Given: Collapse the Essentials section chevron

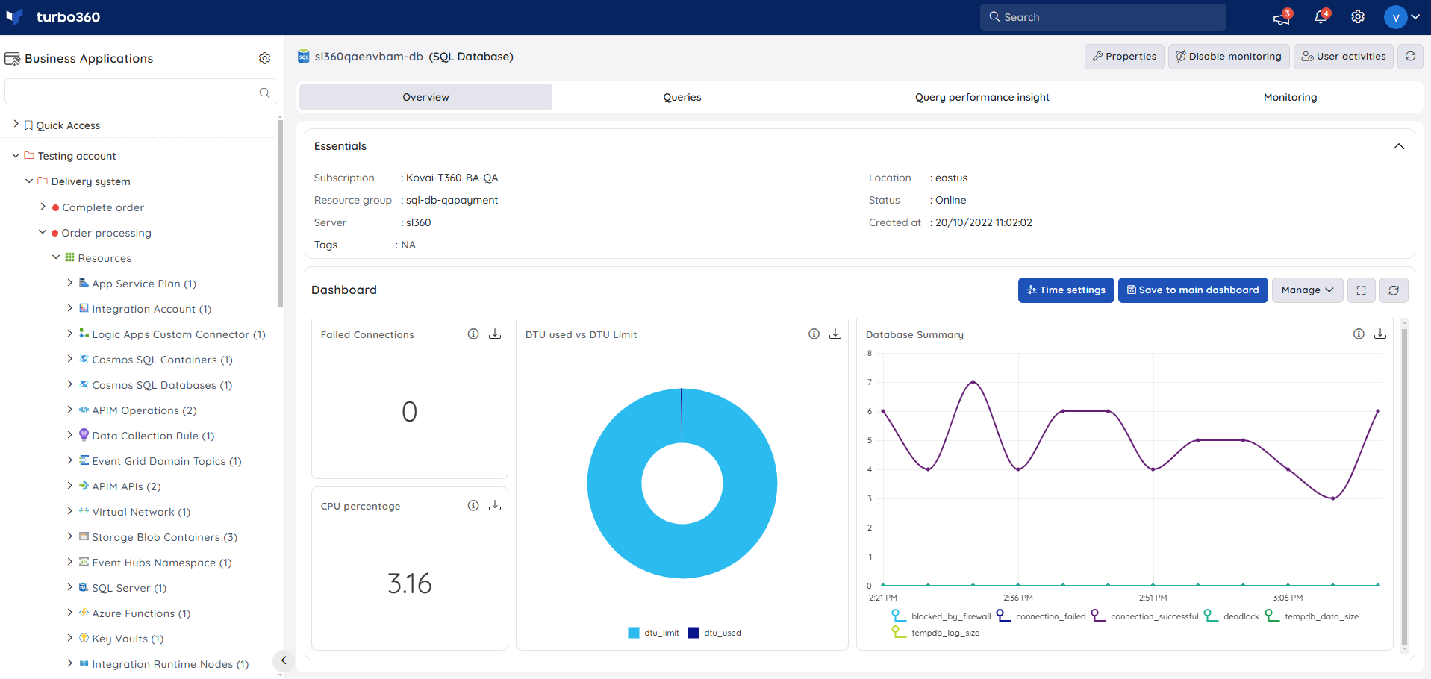Looking at the screenshot, I should point(1398,146).
